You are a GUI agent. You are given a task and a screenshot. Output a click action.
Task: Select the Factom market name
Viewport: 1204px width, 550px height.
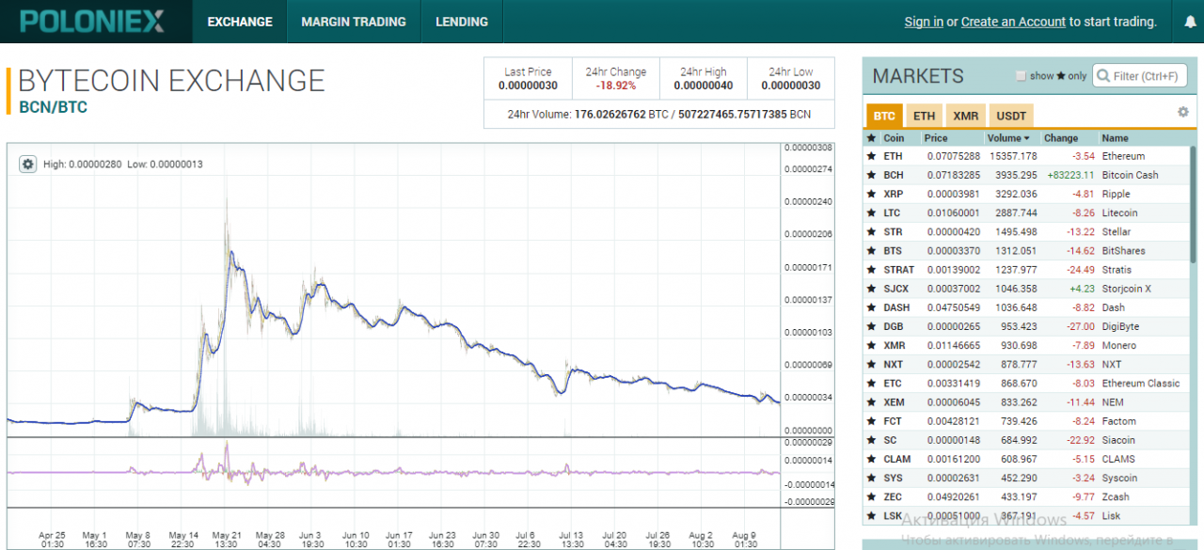[x=1118, y=421]
